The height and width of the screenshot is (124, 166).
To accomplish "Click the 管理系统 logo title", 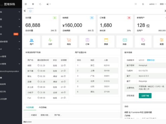I will point(9,4).
